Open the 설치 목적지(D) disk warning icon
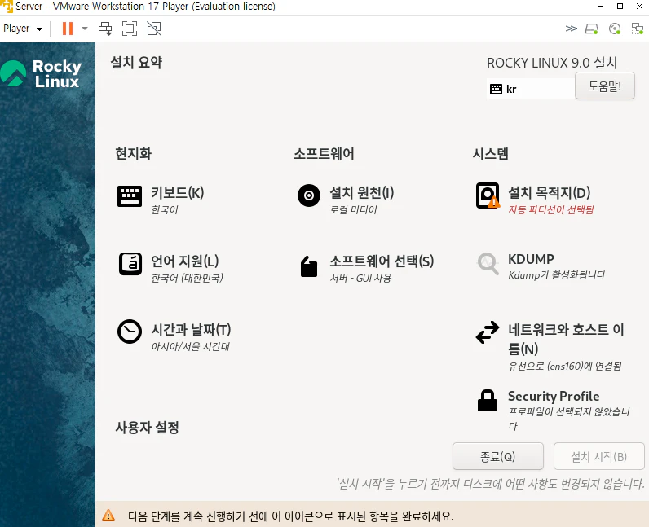Screen dimensions: 649x527 coord(488,195)
